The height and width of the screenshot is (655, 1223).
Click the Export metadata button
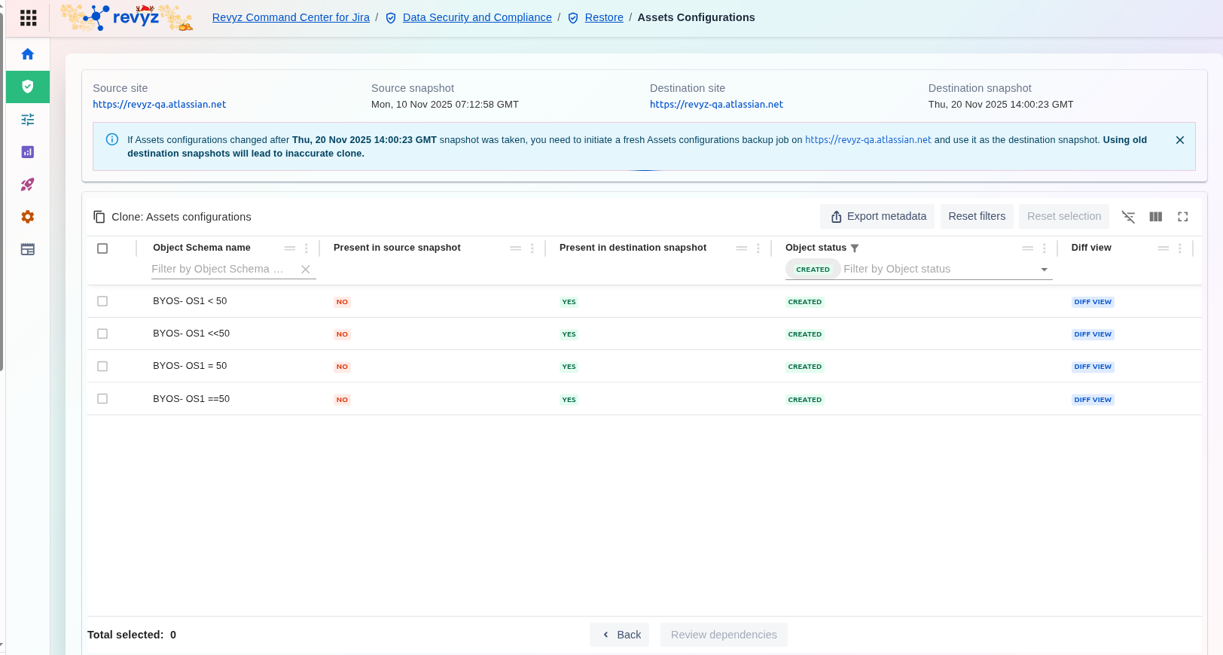(x=877, y=217)
